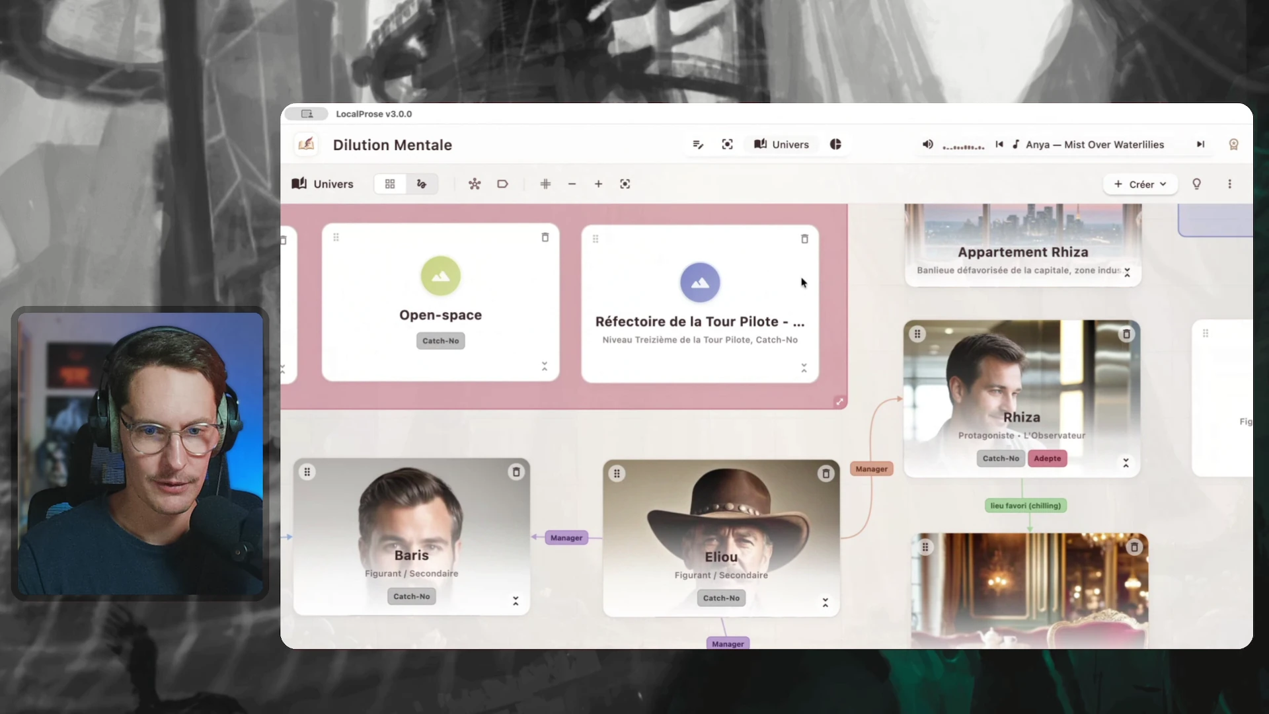This screenshot has width=1269, height=714.
Task: Grab the Baris card drag handle
Action: [307, 472]
